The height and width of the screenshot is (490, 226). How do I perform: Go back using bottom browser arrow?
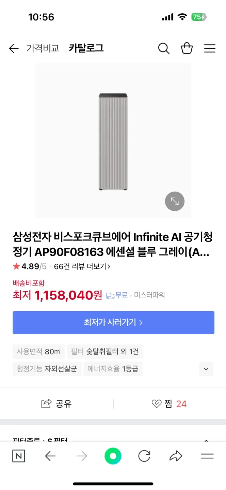click(x=50, y=456)
